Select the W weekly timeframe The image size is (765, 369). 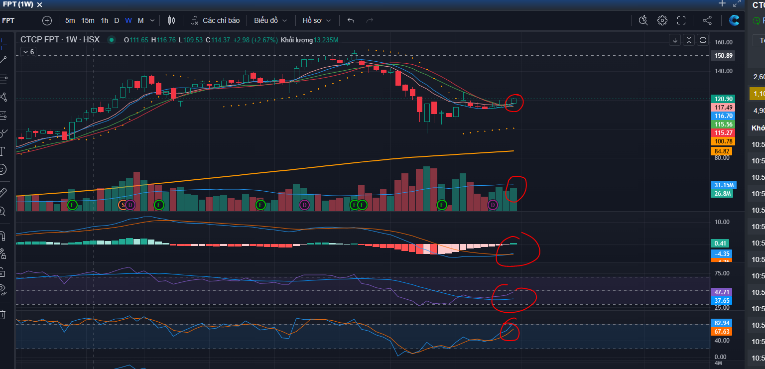(128, 20)
